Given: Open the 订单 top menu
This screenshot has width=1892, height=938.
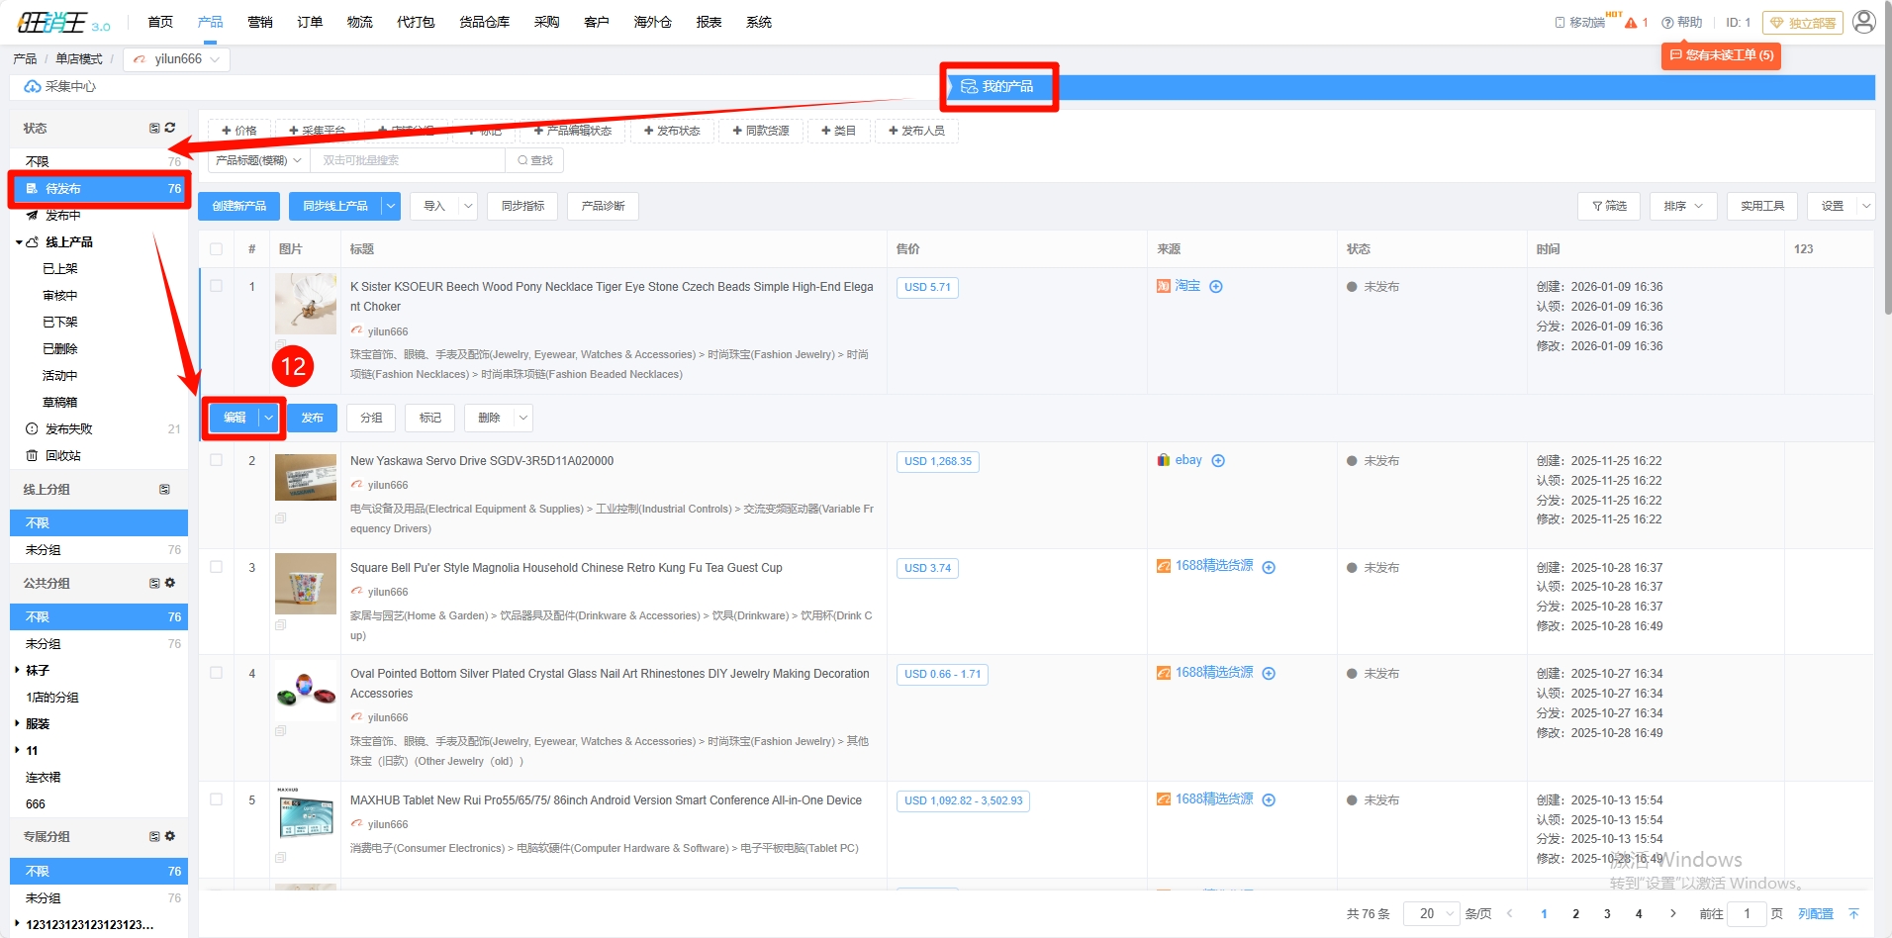Looking at the screenshot, I should pyautogui.click(x=310, y=22).
